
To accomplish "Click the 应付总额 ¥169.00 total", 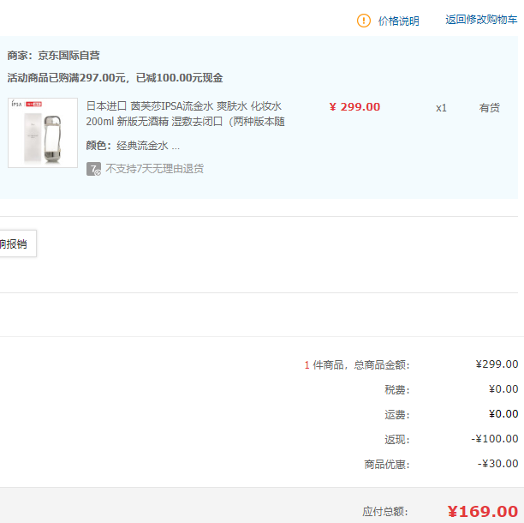I will [483, 511].
